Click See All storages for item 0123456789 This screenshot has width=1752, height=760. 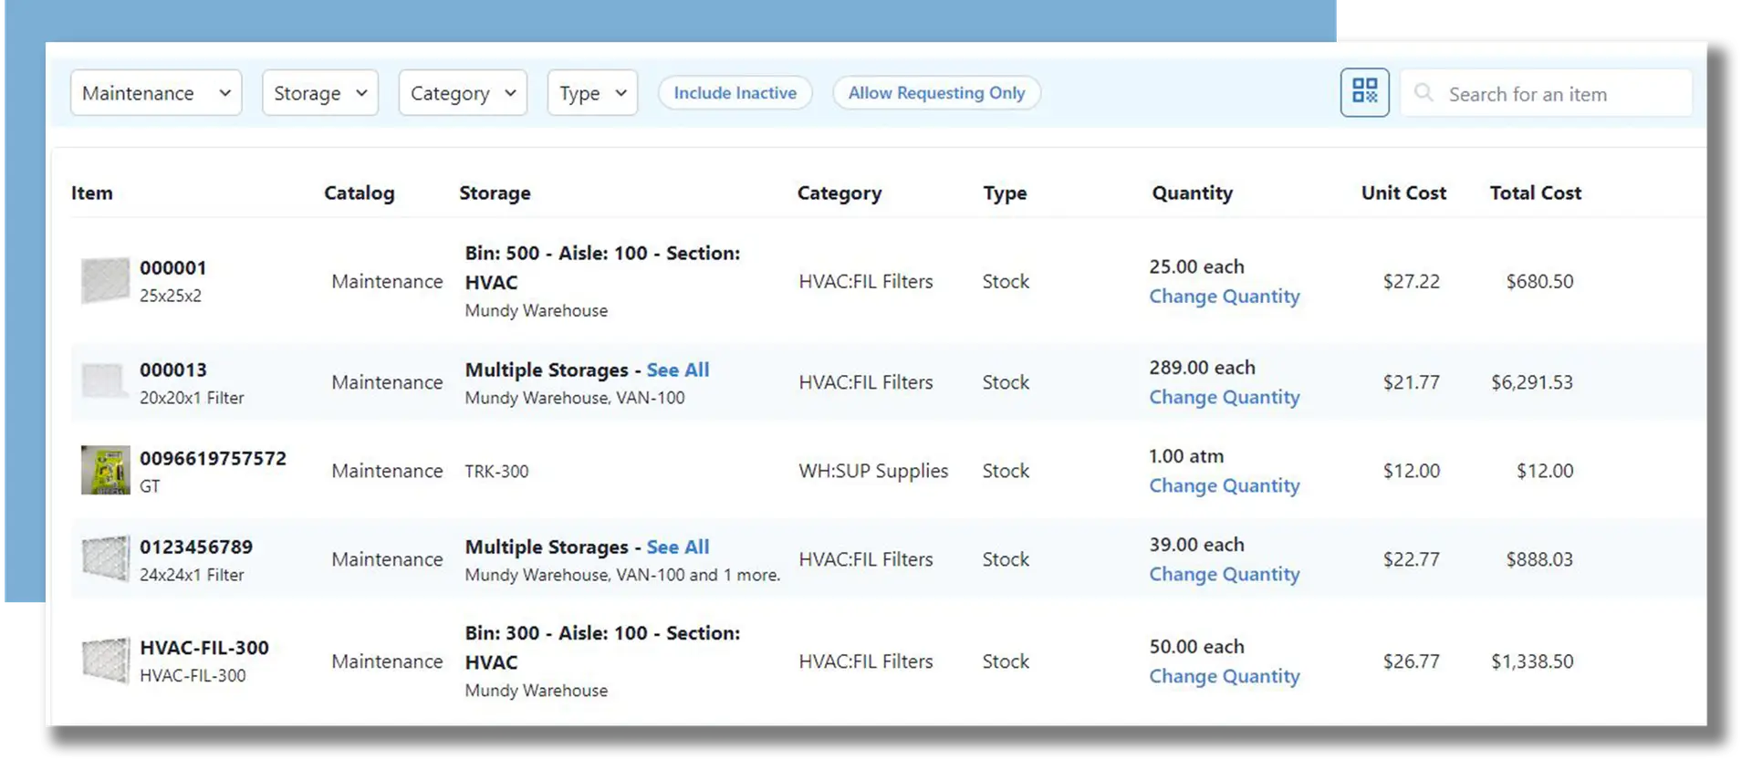677,547
